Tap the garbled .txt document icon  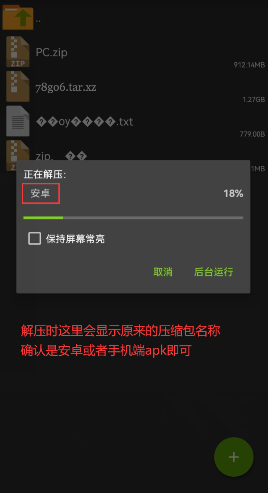pos(18,121)
